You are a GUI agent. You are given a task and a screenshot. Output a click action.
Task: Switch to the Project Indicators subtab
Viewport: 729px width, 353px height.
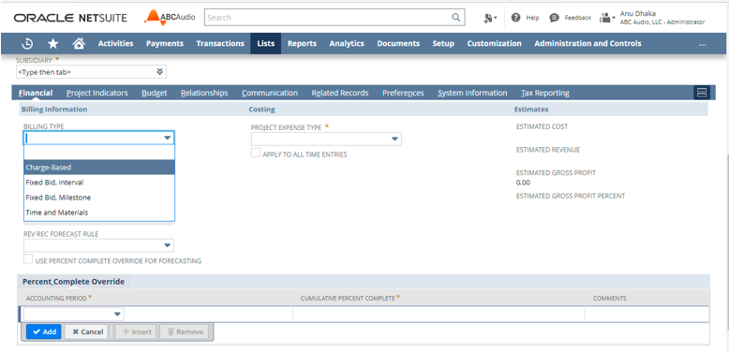[97, 93]
